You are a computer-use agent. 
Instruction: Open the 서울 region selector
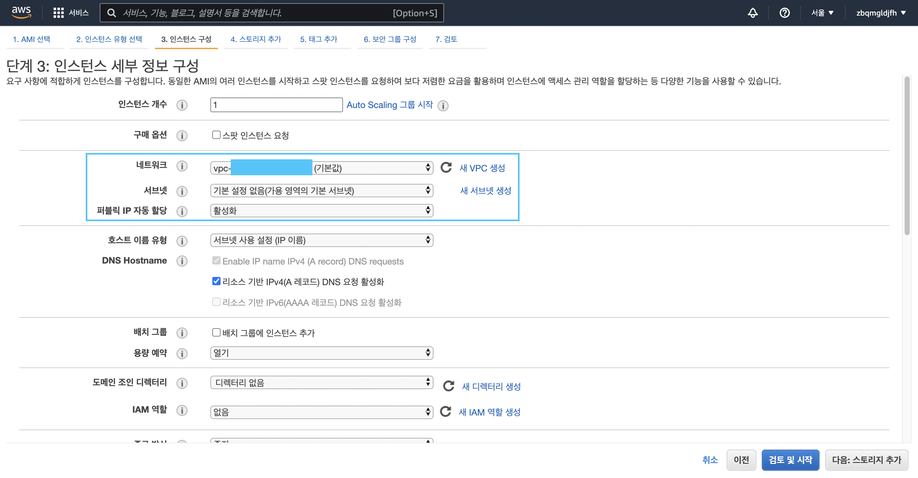click(x=822, y=13)
